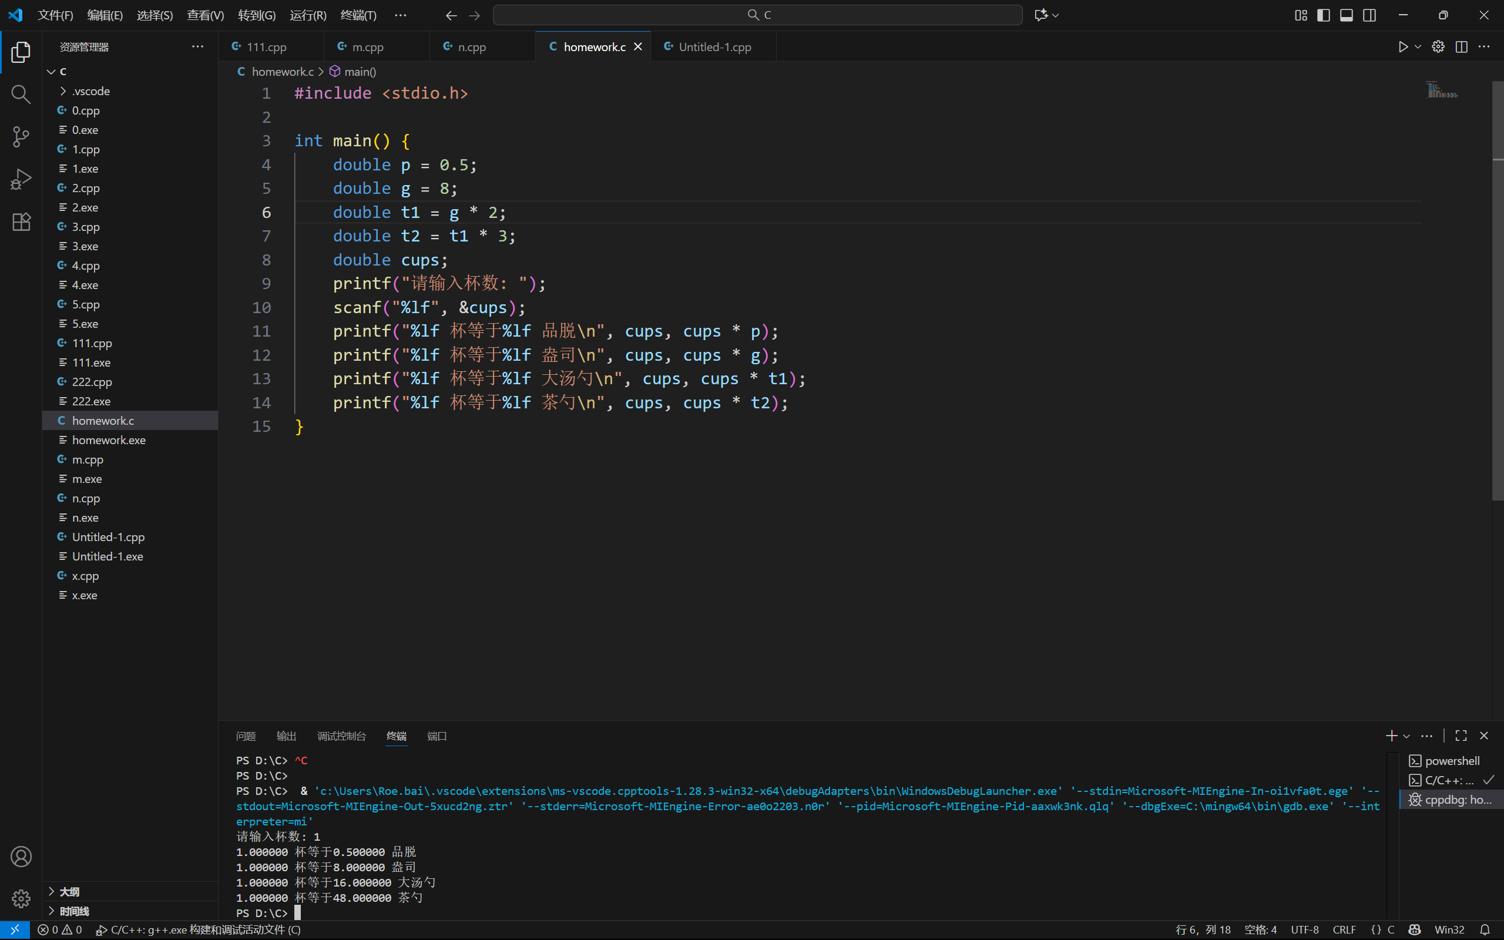Open the Search view in activity bar

21,95
